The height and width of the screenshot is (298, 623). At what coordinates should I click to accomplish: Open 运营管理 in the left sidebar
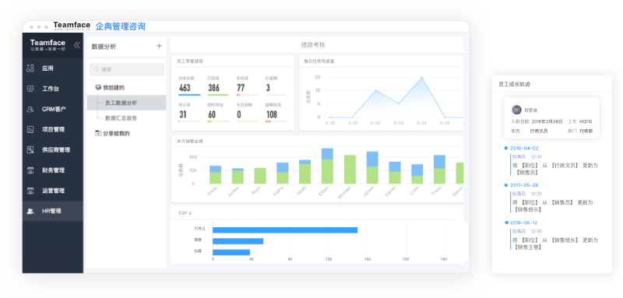click(x=52, y=191)
